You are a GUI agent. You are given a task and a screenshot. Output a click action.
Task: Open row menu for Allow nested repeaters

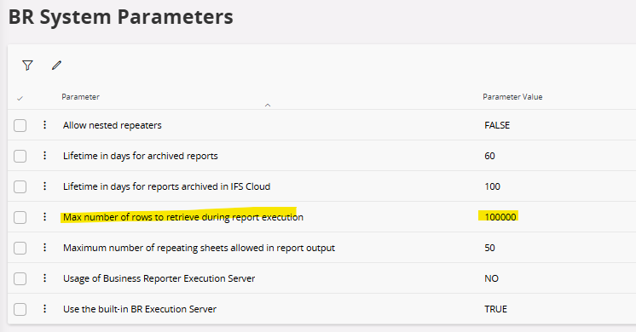[44, 124]
